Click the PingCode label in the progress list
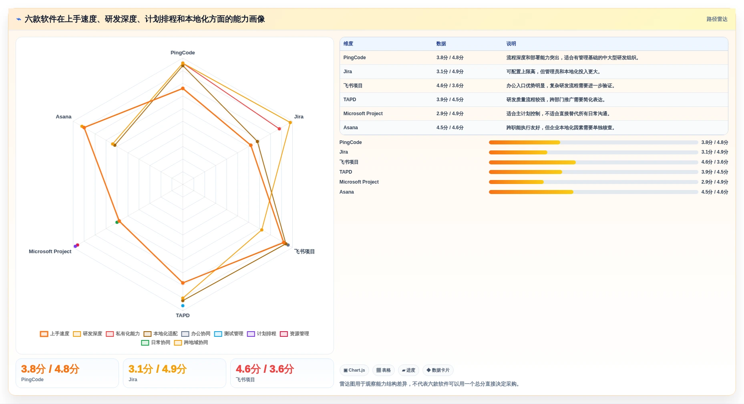 pyautogui.click(x=350, y=142)
